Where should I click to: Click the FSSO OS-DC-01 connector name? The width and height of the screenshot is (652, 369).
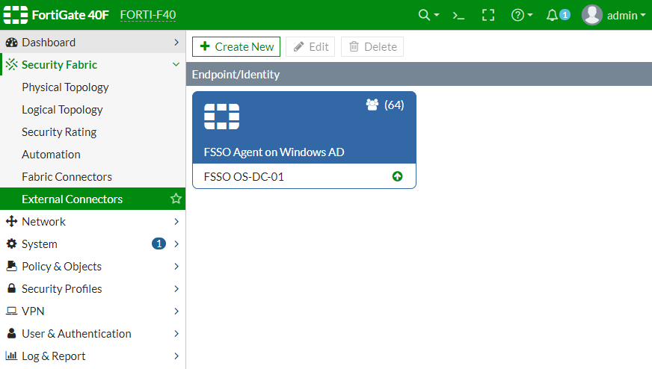click(x=244, y=177)
